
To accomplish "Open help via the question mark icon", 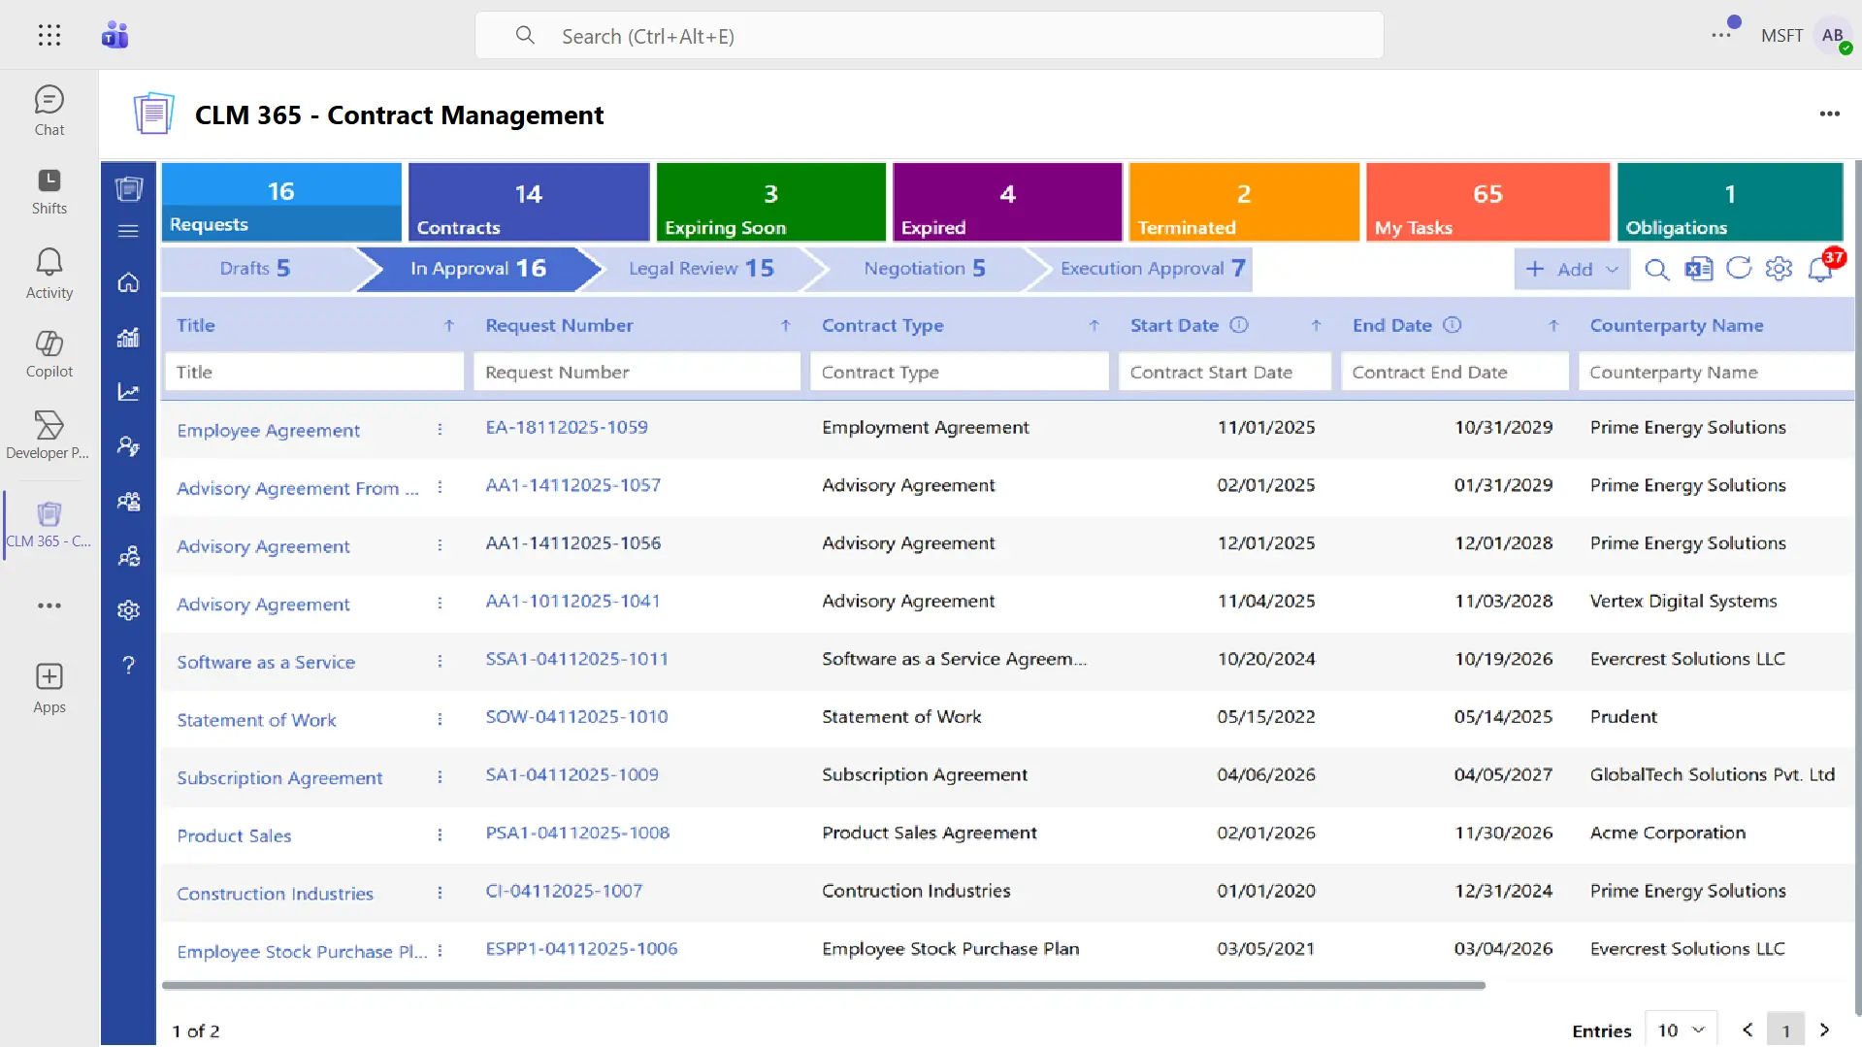I will pyautogui.click(x=128, y=665).
